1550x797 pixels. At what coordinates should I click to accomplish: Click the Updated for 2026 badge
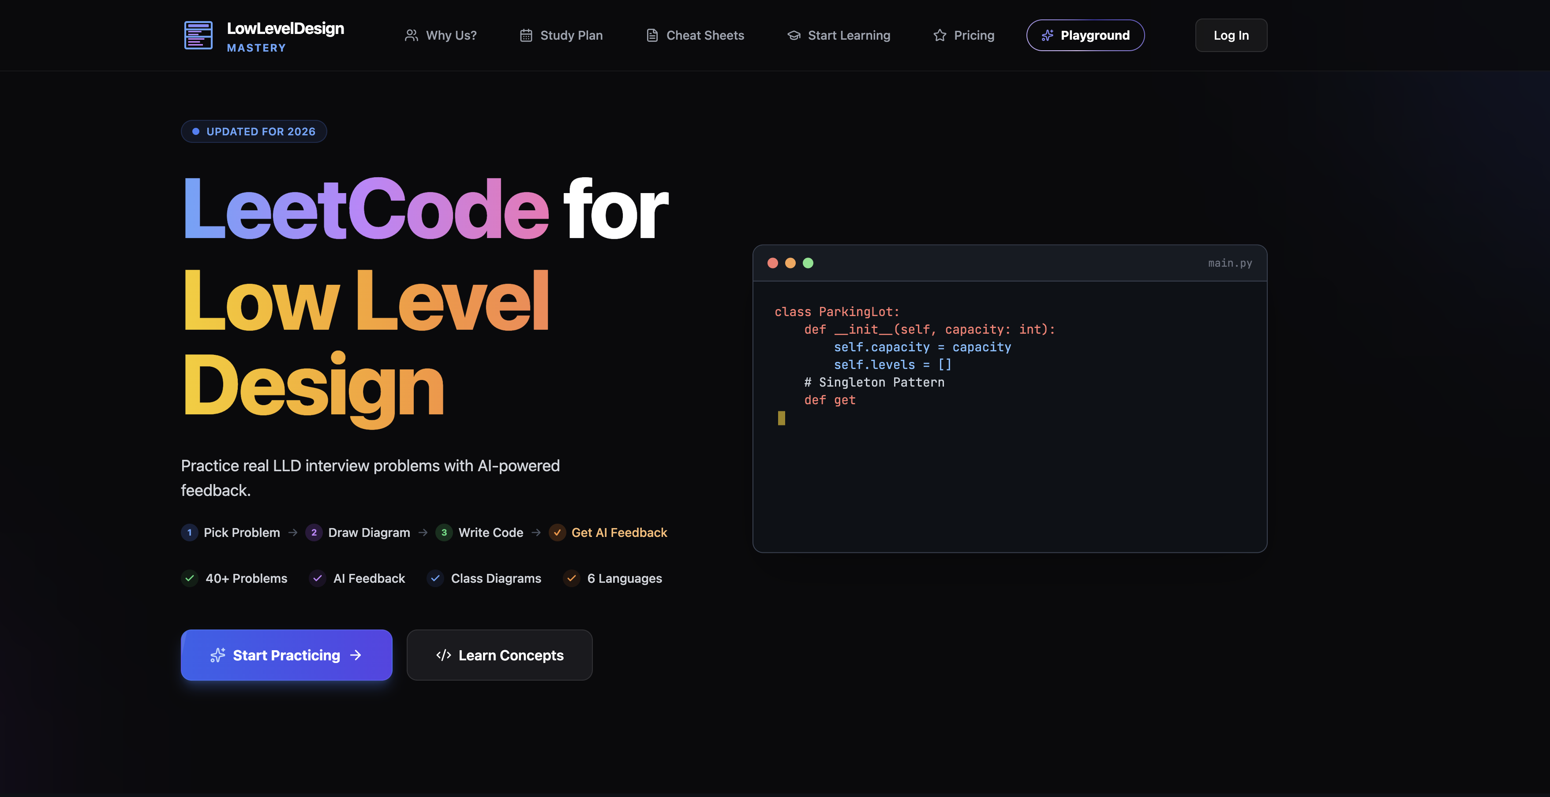tap(254, 132)
